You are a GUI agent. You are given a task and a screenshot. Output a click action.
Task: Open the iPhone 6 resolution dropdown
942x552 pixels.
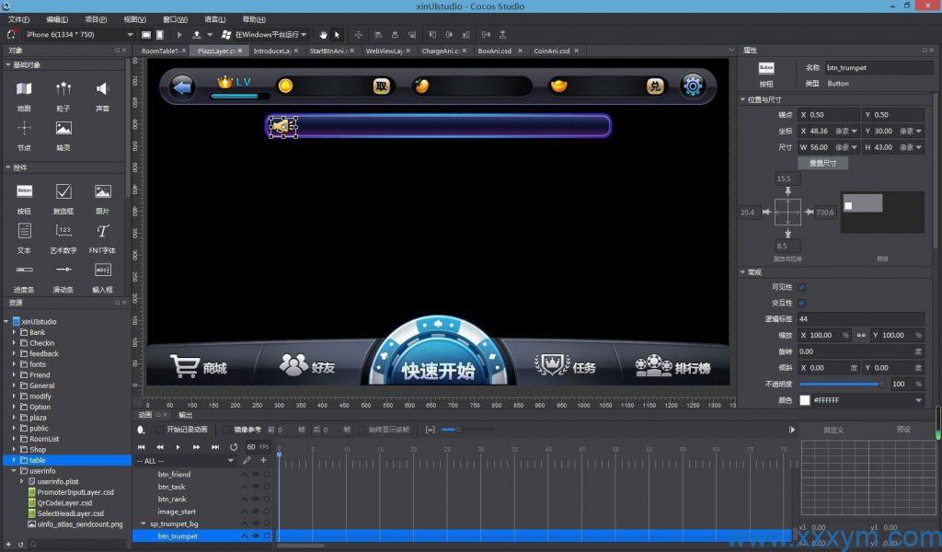pos(131,35)
